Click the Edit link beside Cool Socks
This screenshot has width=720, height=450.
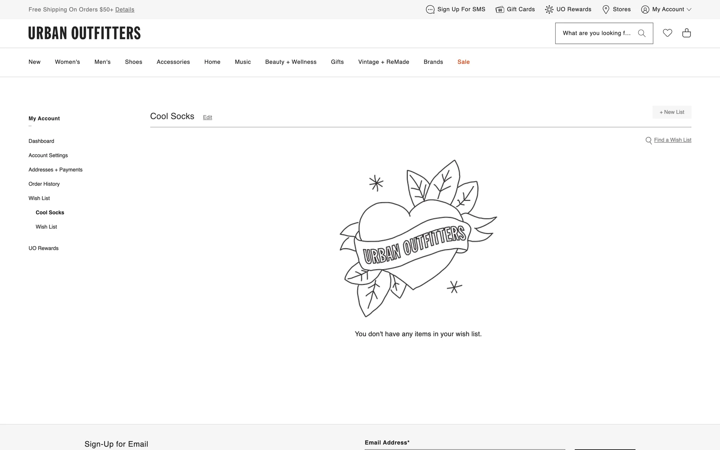pos(207,117)
